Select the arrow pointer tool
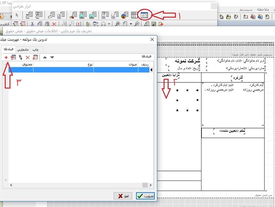 pyautogui.click(x=17, y=15)
